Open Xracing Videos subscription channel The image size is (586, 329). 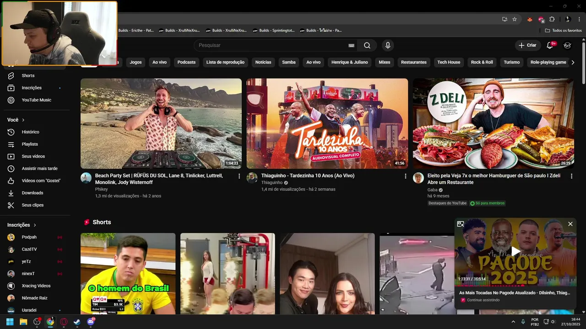pos(35,286)
